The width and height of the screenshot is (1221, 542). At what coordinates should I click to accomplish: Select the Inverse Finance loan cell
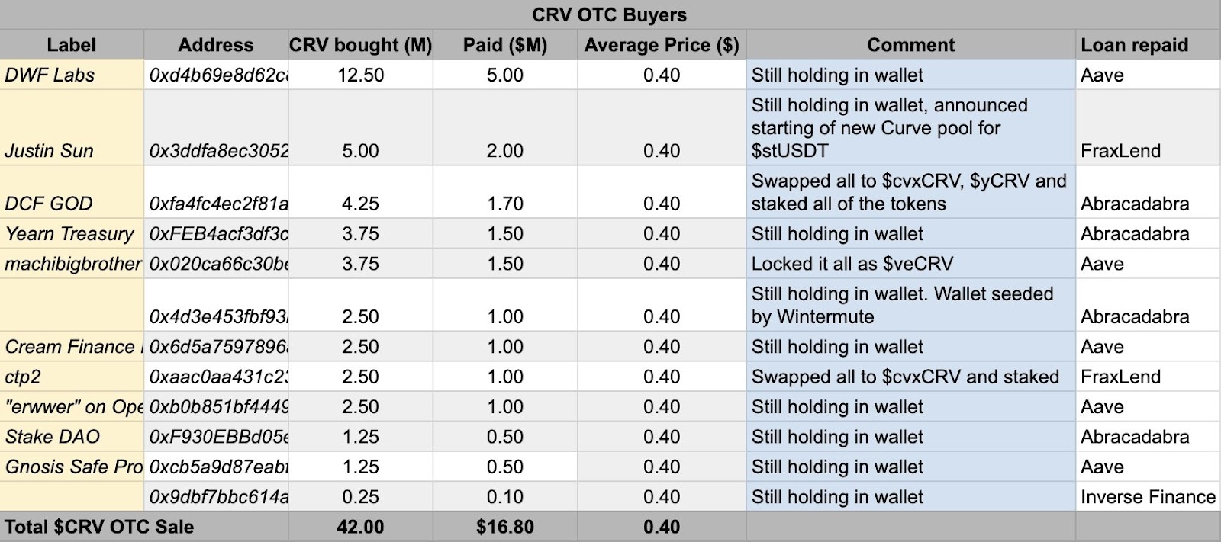(x=1149, y=497)
